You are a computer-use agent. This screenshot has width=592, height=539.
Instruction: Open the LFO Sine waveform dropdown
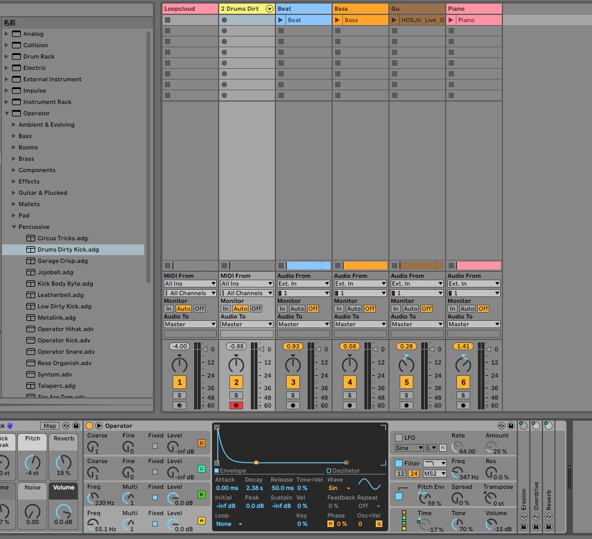(409, 448)
